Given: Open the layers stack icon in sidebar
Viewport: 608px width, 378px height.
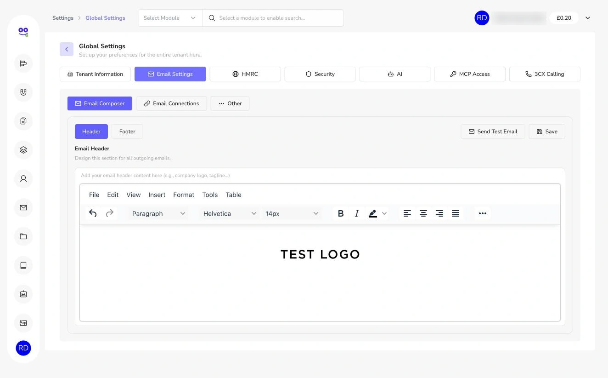Looking at the screenshot, I should coord(23,150).
